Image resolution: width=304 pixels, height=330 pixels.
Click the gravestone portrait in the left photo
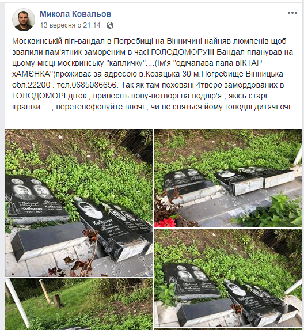click(89, 211)
